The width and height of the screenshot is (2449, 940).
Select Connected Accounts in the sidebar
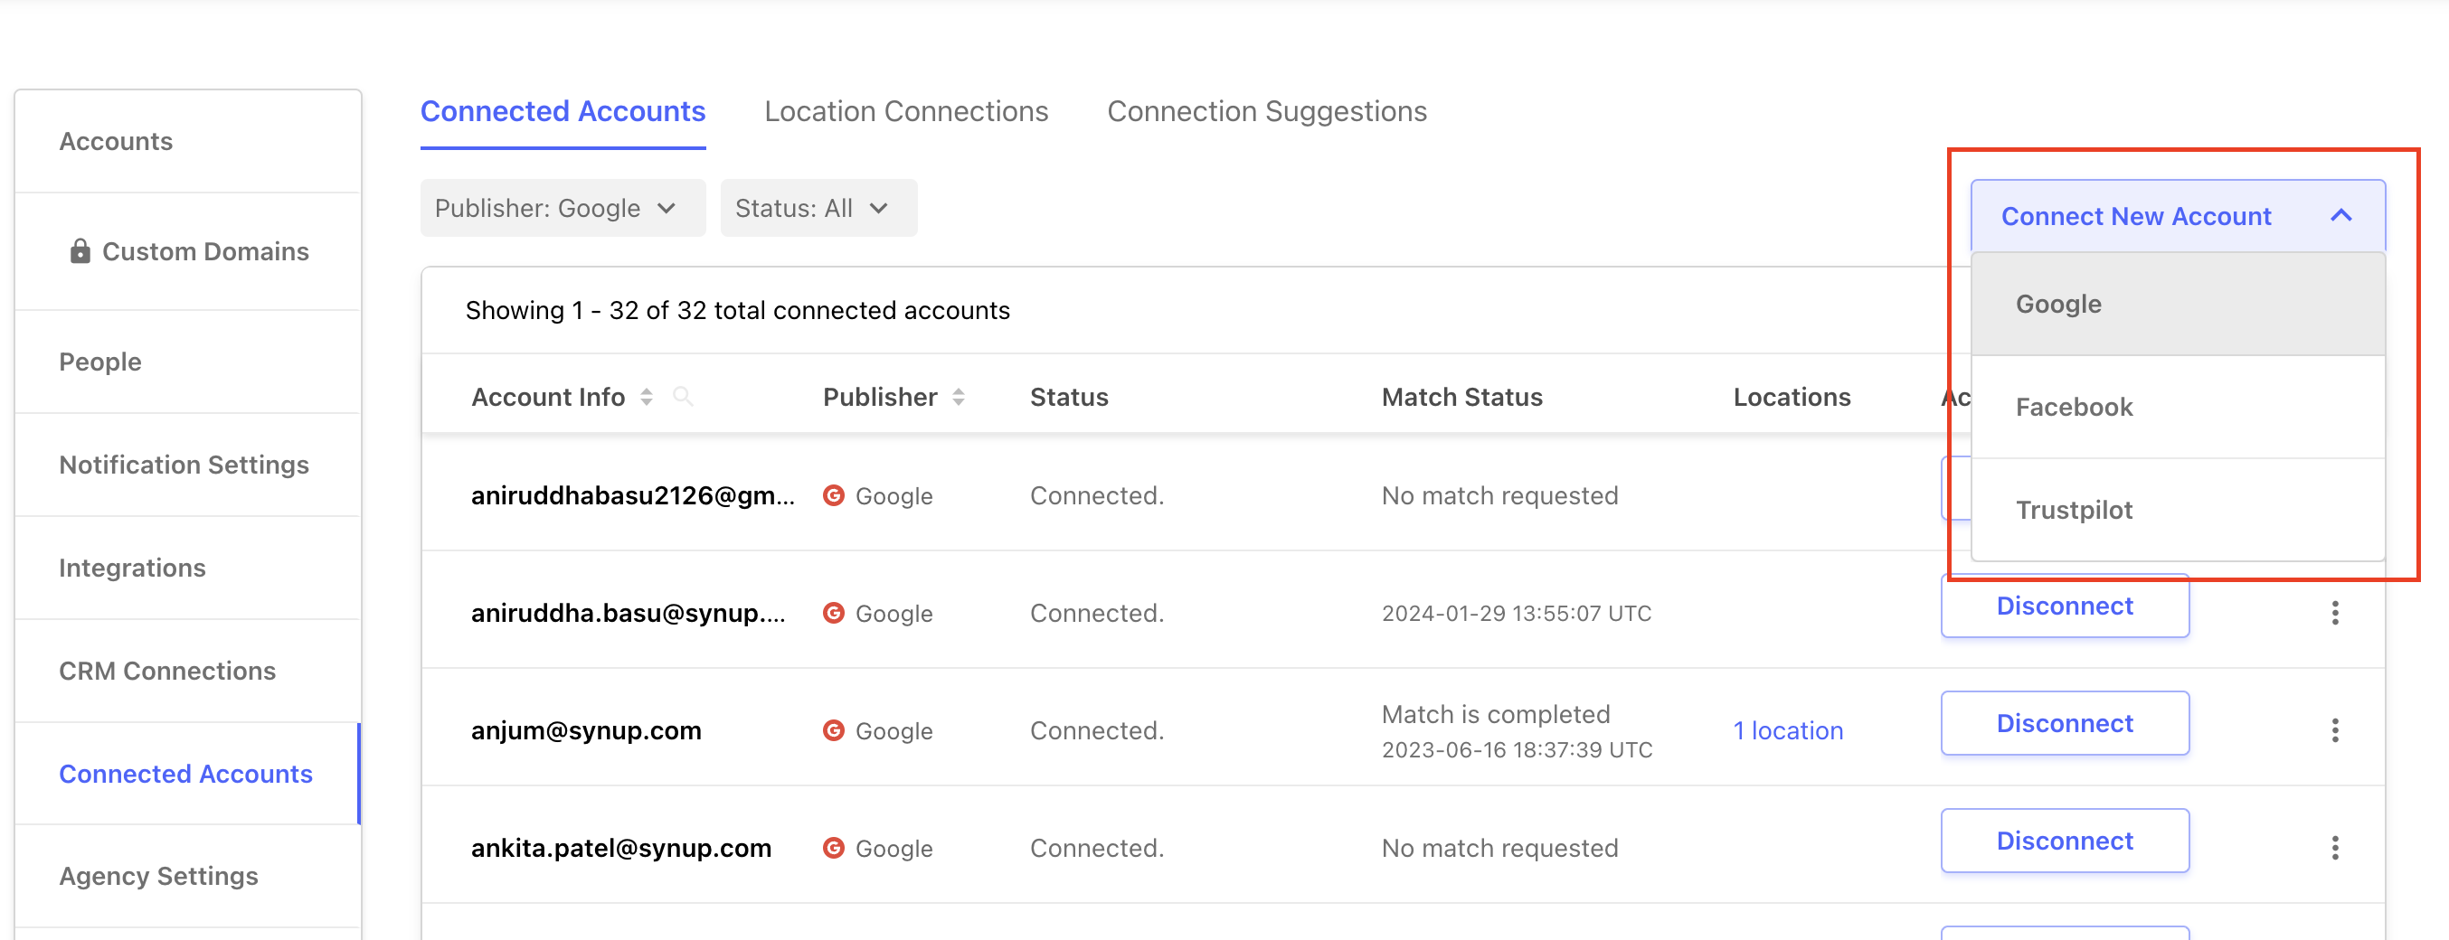[x=188, y=774]
